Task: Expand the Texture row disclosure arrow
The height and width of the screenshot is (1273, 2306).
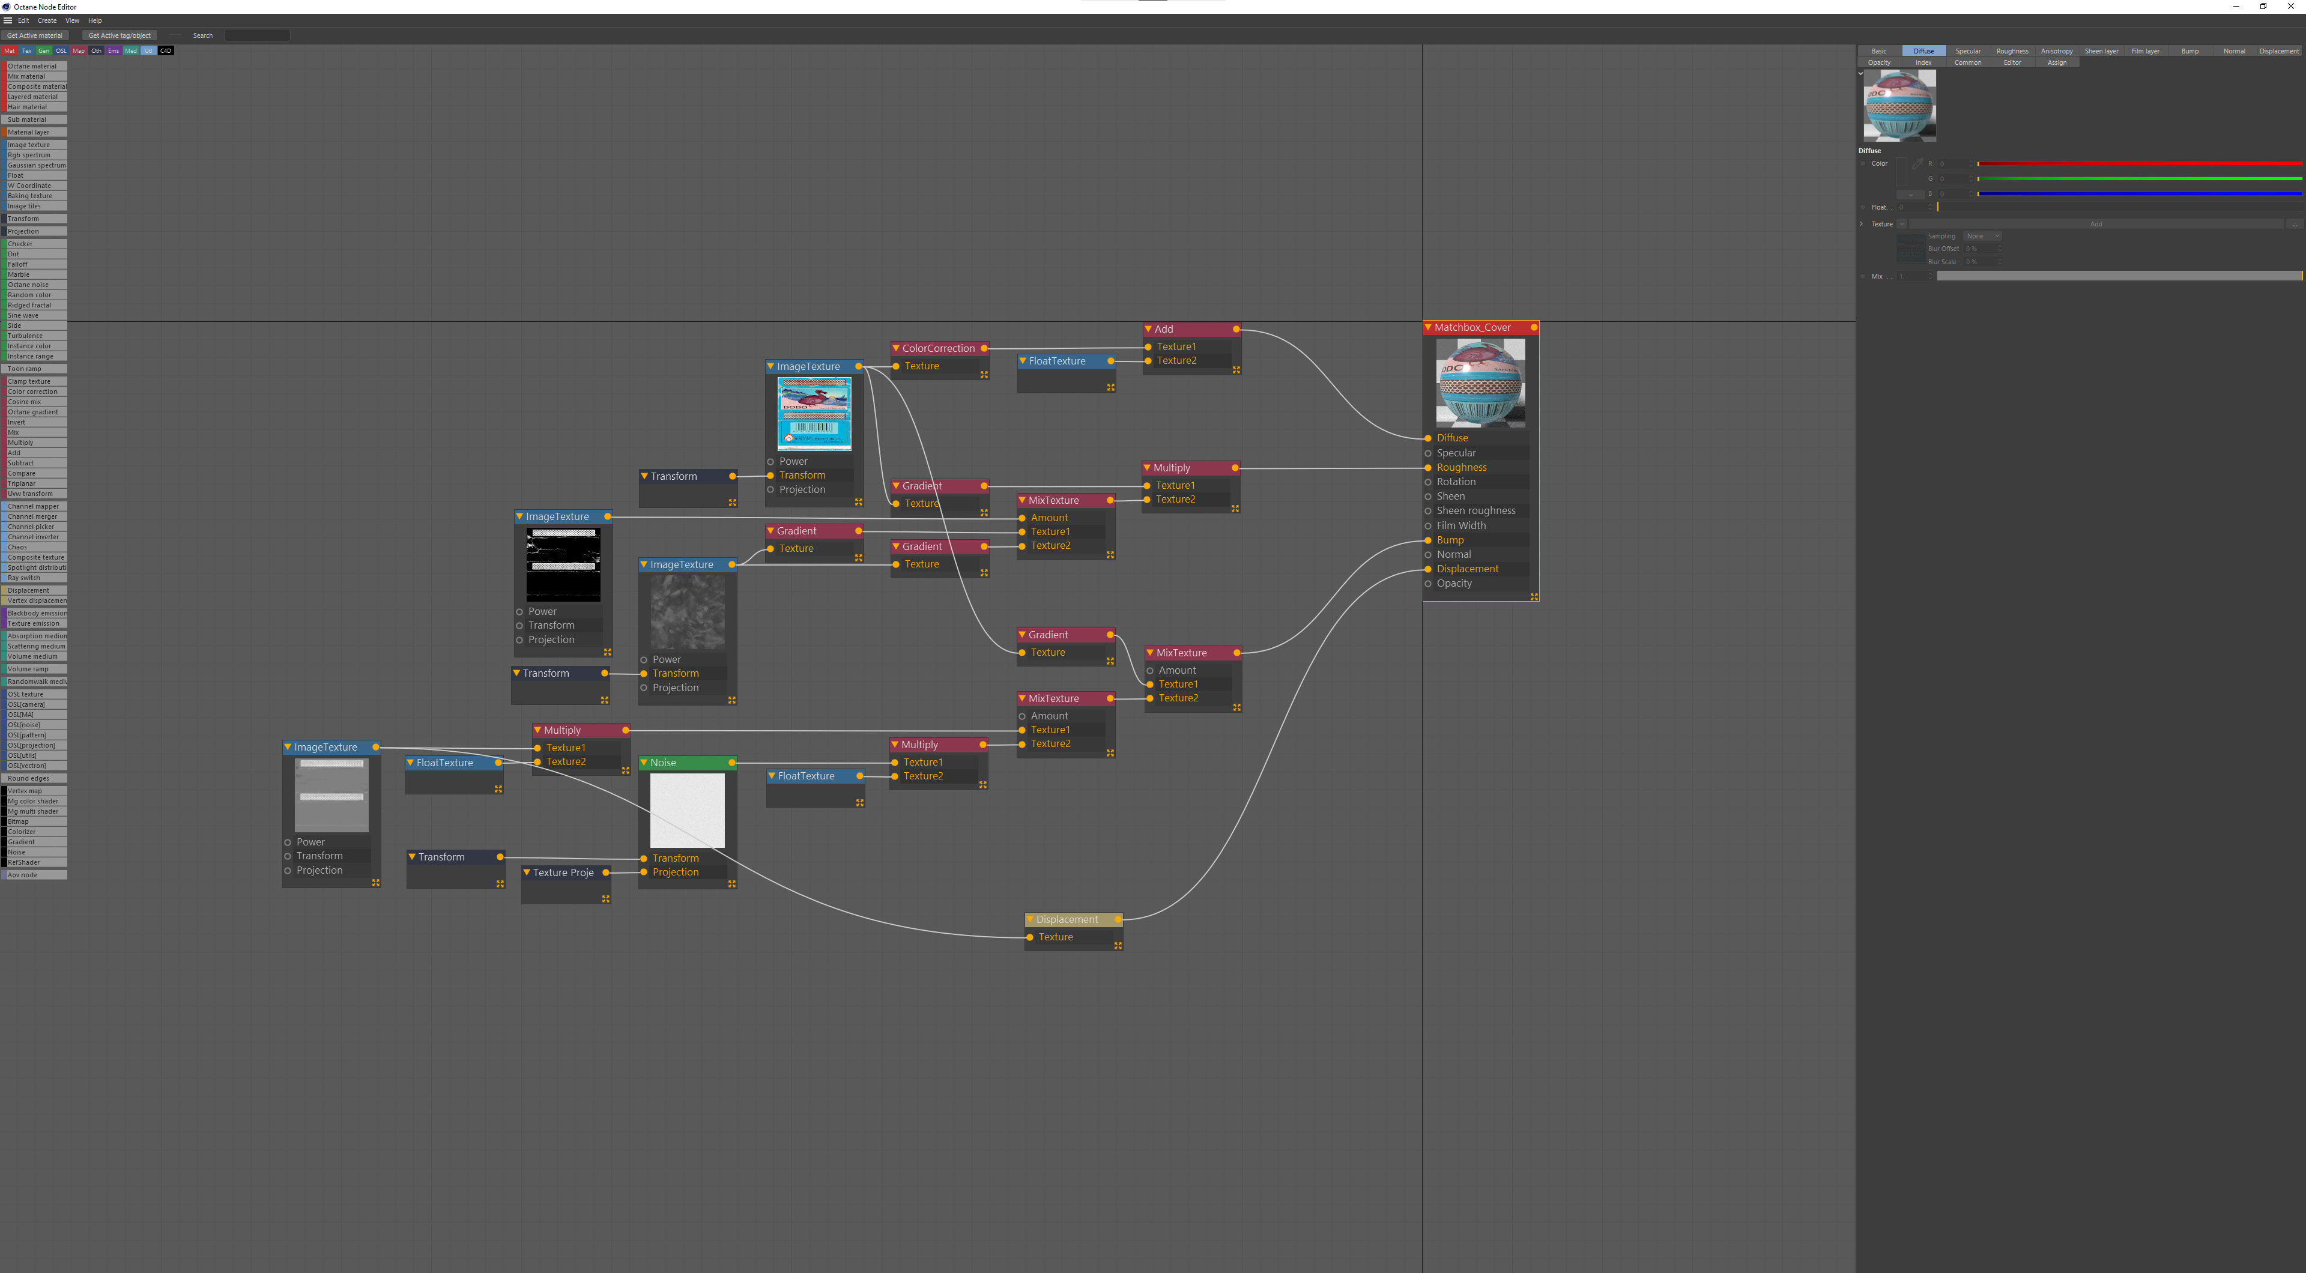Action: point(1862,224)
